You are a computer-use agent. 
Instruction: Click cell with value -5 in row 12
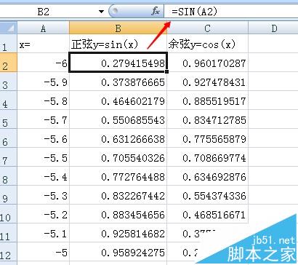(x=44, y=252)
